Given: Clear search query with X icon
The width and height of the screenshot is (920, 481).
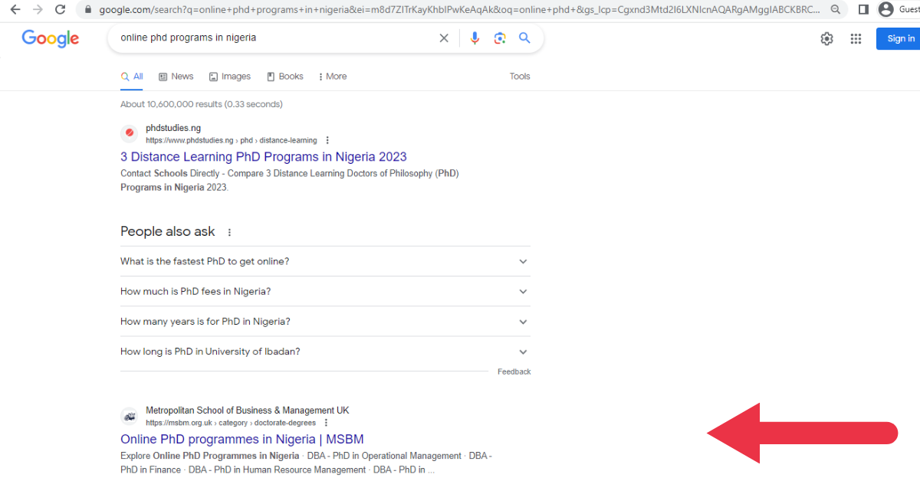Looking at the screenshot, I should pos(444,38).
